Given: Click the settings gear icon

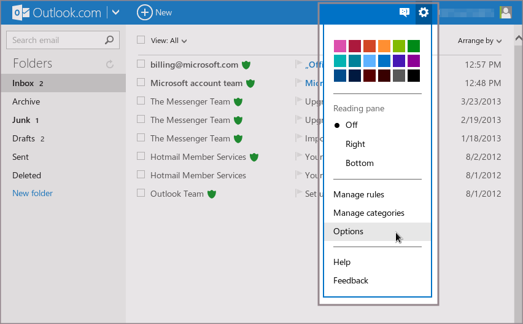Looking at the screenshot, I should click(423, 12).
